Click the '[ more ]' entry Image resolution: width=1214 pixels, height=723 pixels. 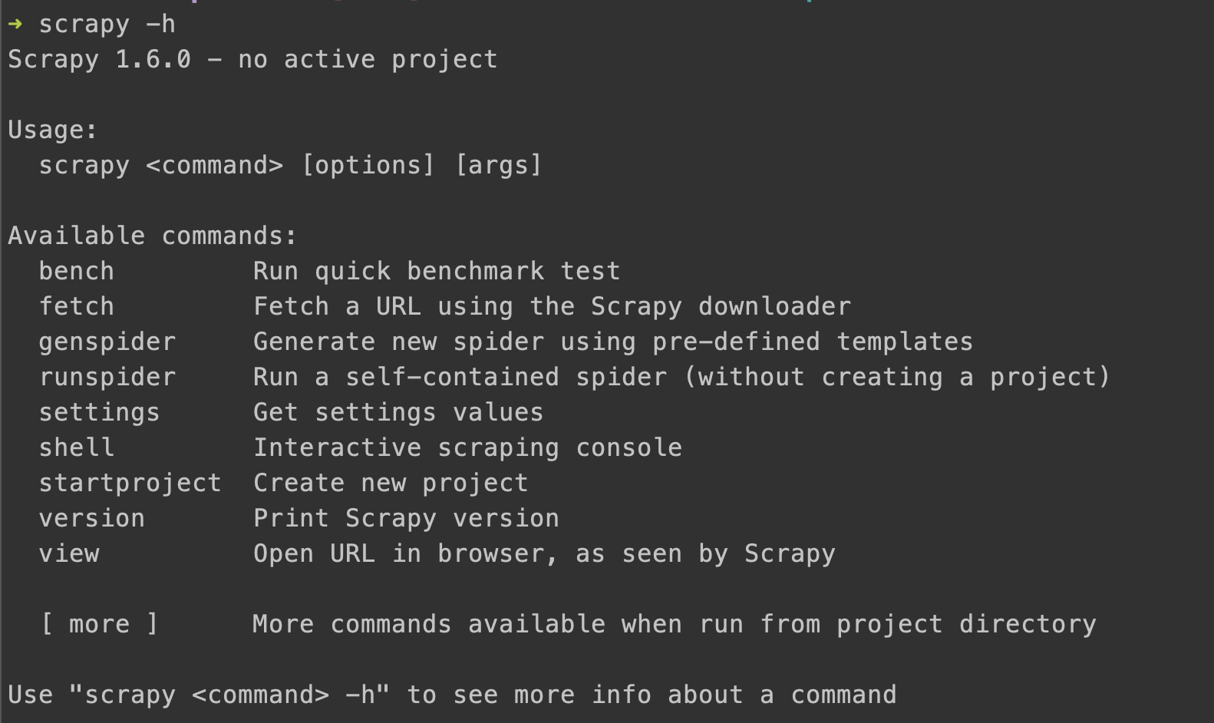pyautogui.click(x=99, y=624)
